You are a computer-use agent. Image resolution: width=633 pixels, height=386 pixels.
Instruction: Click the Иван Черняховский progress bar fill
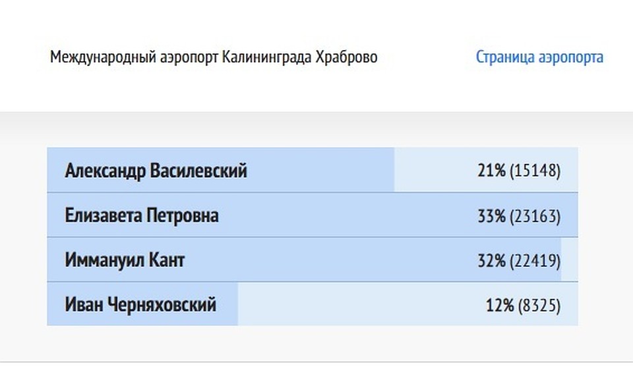pyautogui.click(x=142, y=304)
